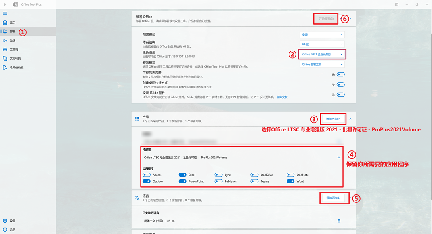Open the 体系结构 dropdown showing 64 位
The width and height of the screenshot is (432, 234).
(x=322, y=44)
